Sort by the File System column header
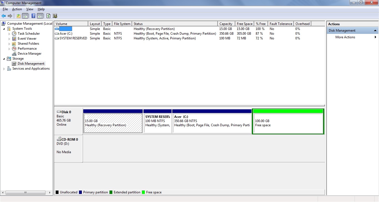Screen dimensions: 379x202 tap(122, 24)
